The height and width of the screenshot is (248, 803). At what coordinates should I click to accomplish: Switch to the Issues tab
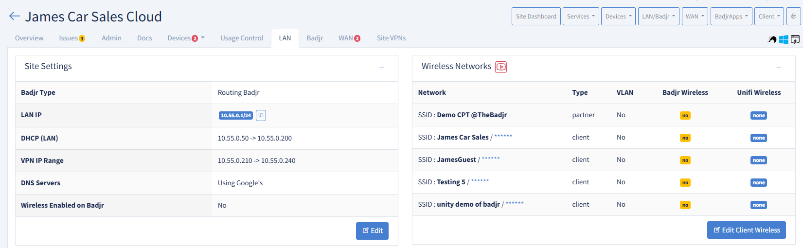72,38
